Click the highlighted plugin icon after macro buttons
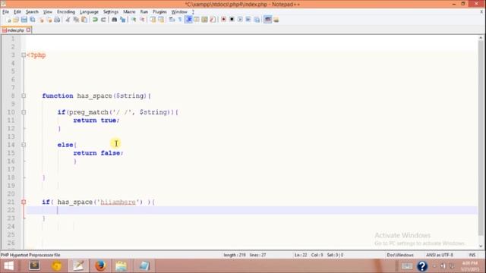 point(267,20)
